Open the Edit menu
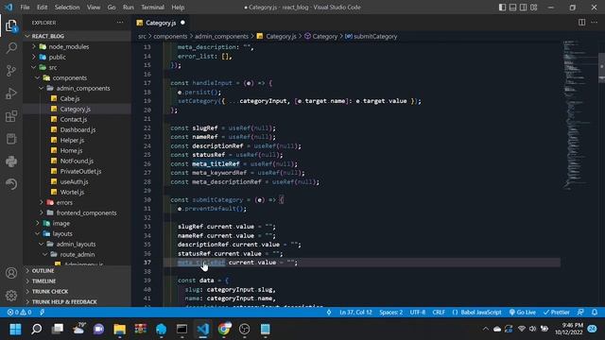The height and width of the screenshot is (340, 605). click(42, 8)
